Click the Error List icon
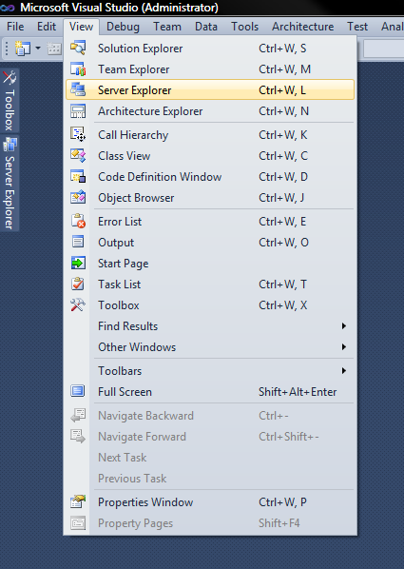 [x=78, y=222]
